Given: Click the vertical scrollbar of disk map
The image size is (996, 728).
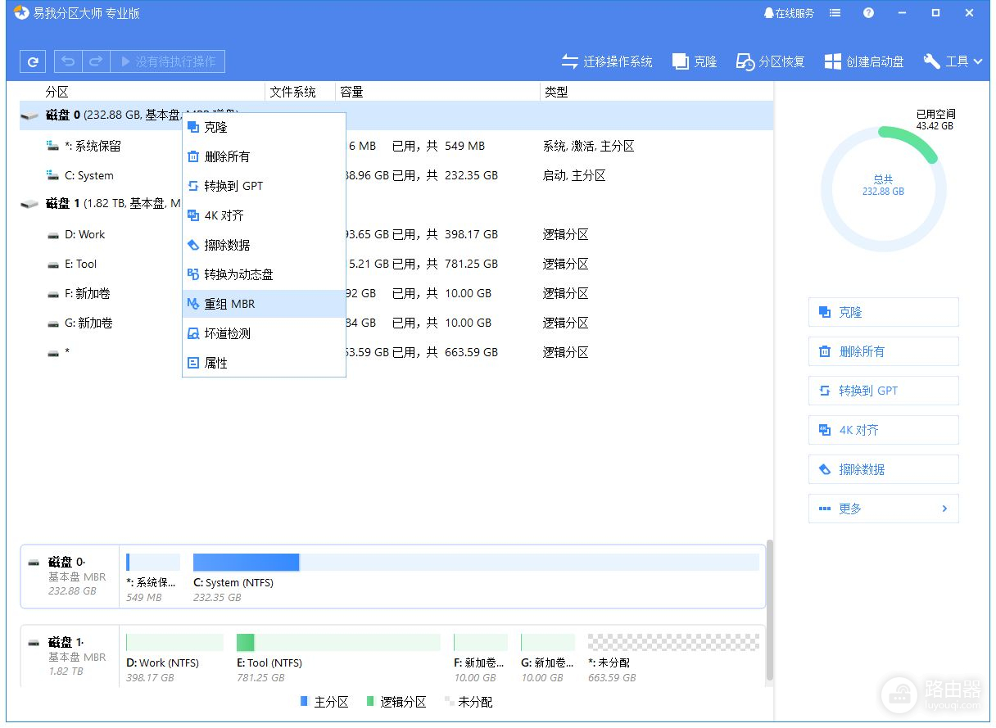Looking at the screenshot, I should (768, 610).
